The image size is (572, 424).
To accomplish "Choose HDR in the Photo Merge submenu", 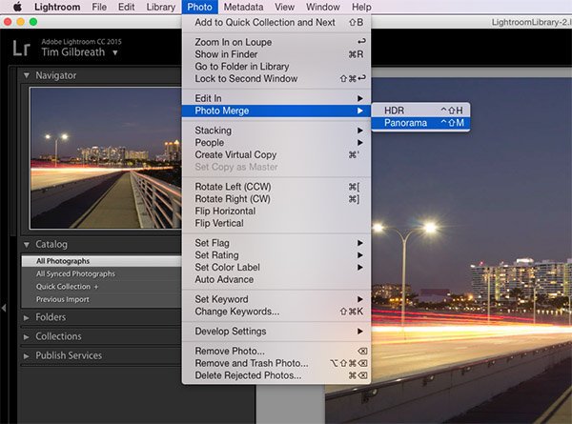I will pyautogui.click(x=394, y=111).
